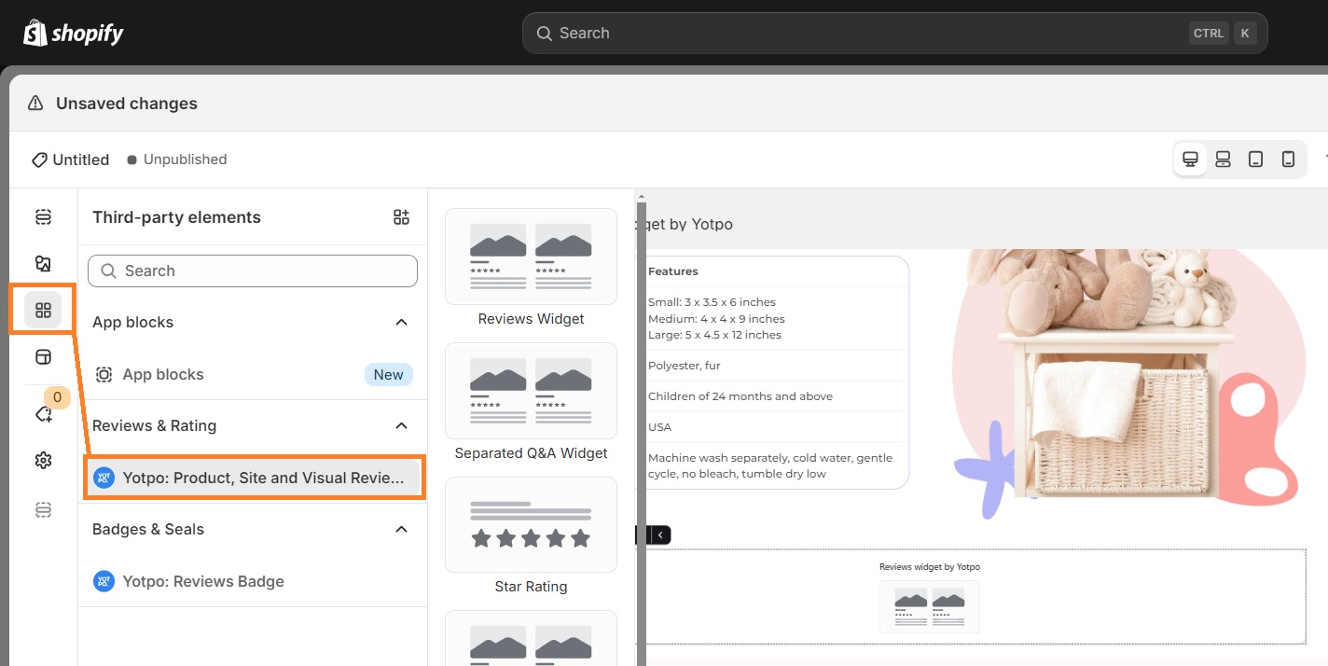Click the Star Rating thumbnail
Viewport: 1328px width, 666px height.
(531, 524)
